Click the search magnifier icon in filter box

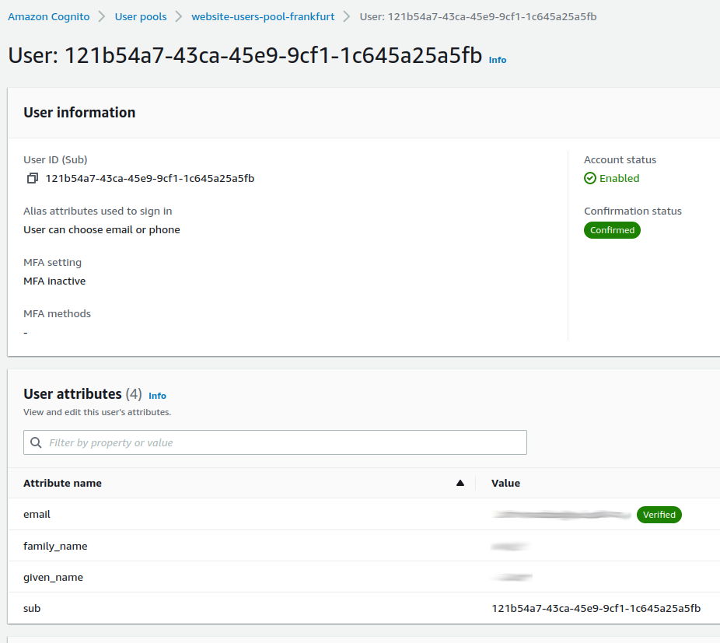point(36,442)
